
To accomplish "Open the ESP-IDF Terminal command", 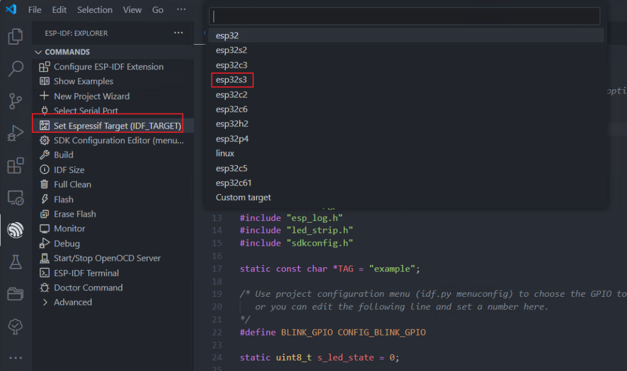I will click(86, 273).
